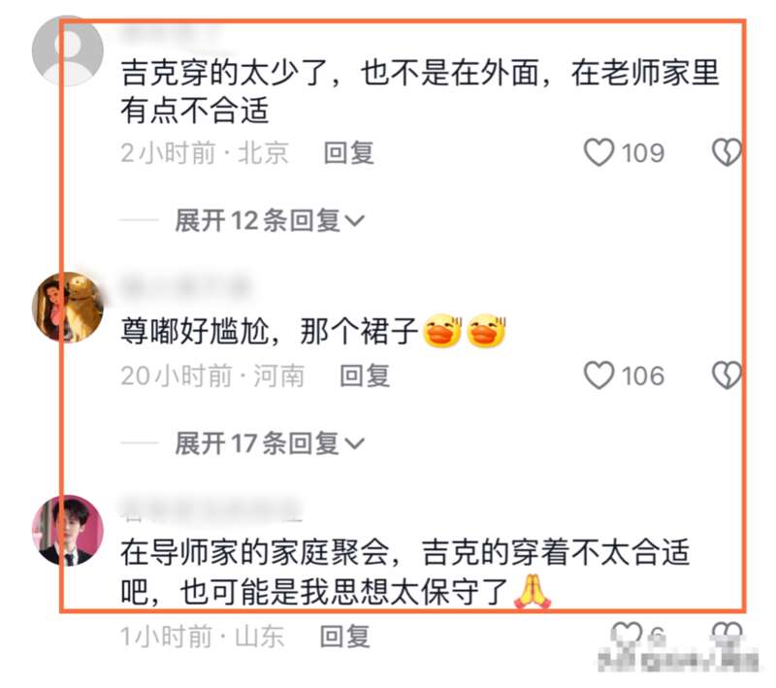The image size is (776, 688).
Task: Reply to the Henan comment
Action: click(x=365, y=376)
